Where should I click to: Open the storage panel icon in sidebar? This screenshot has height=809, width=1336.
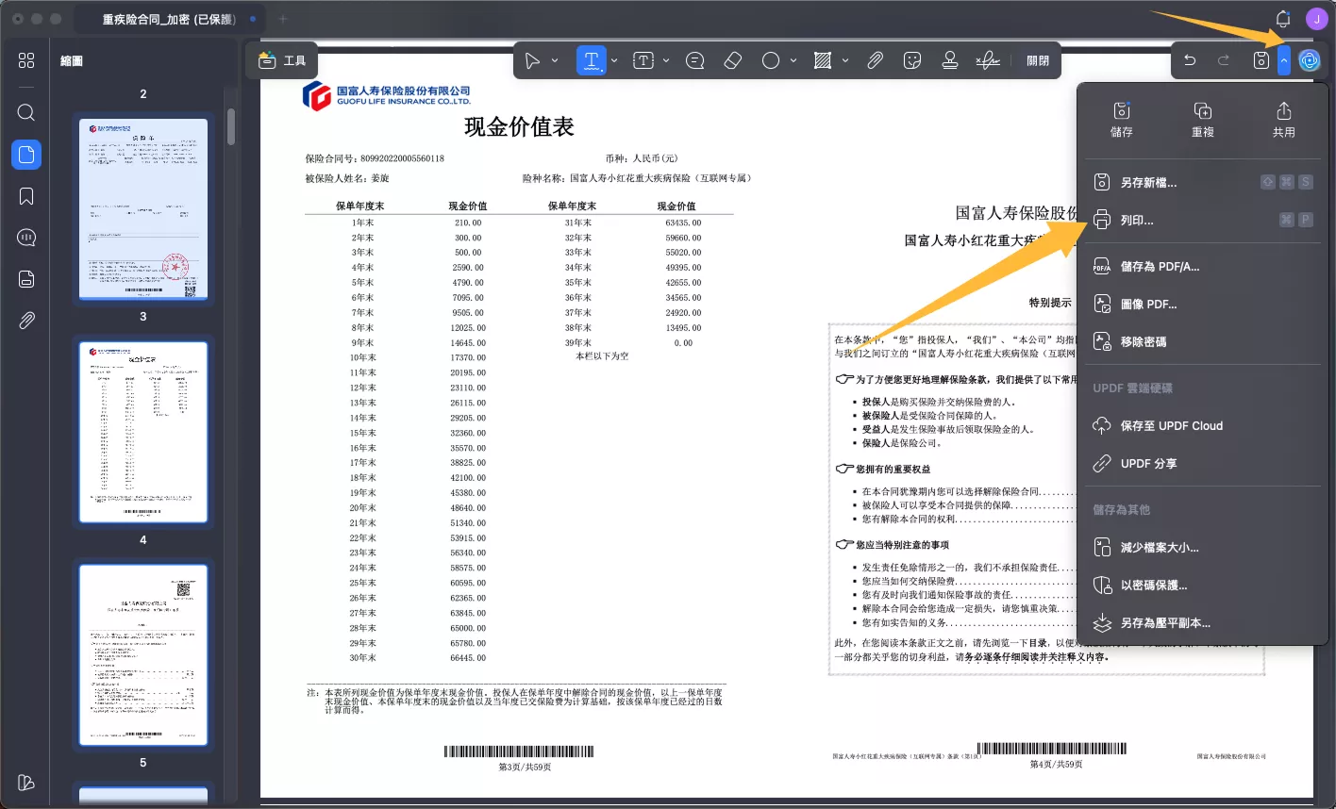pyautogui.click(x=26, y=279)
